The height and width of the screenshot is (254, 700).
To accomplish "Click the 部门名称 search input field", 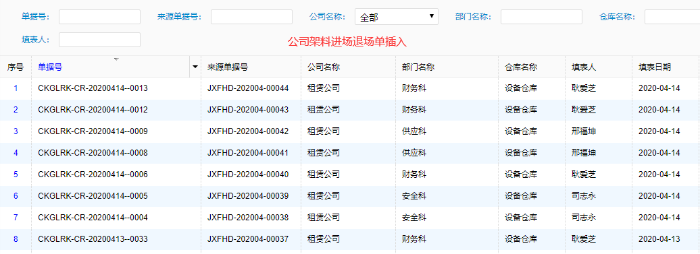I will [541, 17].
